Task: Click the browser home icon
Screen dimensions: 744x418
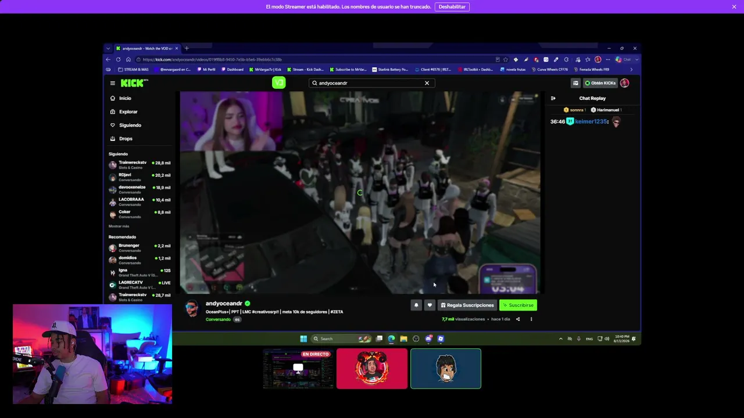Action: (x=128, y=59)
